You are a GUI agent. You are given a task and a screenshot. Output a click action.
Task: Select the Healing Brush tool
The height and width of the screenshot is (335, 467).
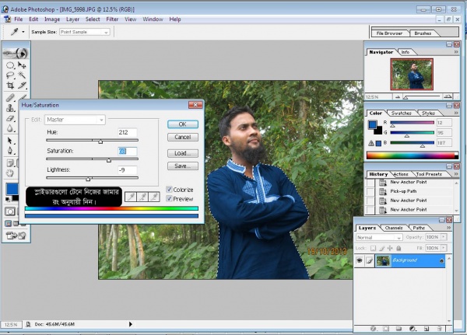[10, 98]
